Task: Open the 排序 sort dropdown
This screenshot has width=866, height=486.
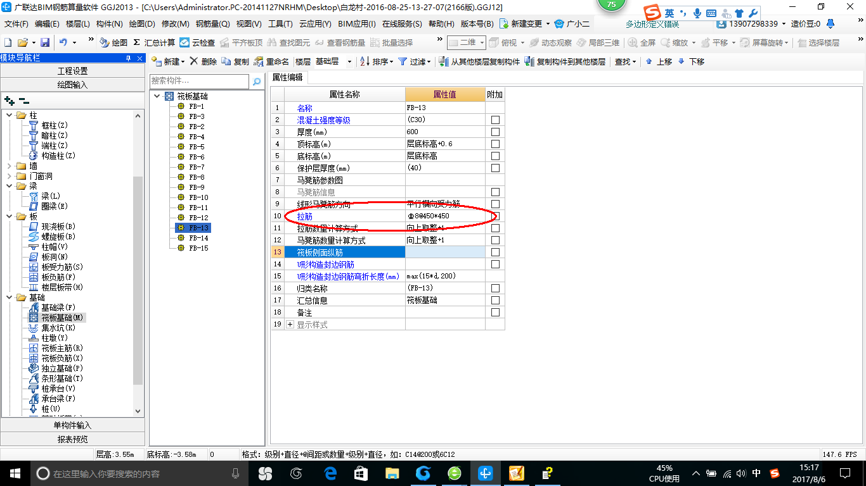Action: tap(377, 61)
